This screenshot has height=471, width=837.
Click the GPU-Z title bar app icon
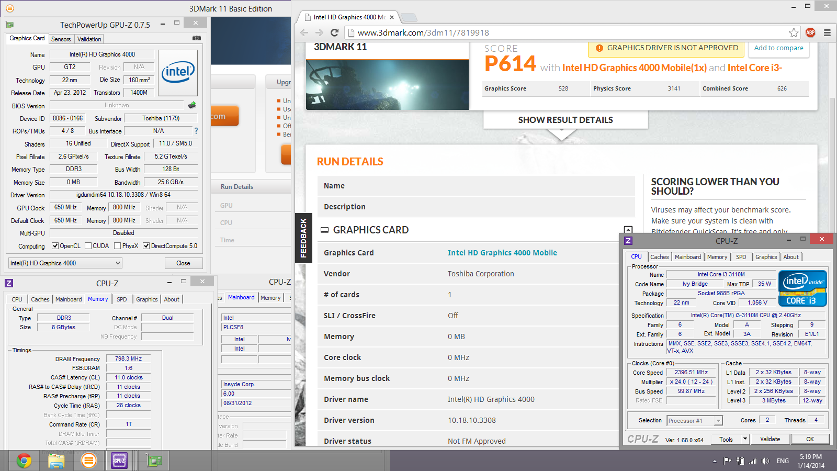[10, 25]
